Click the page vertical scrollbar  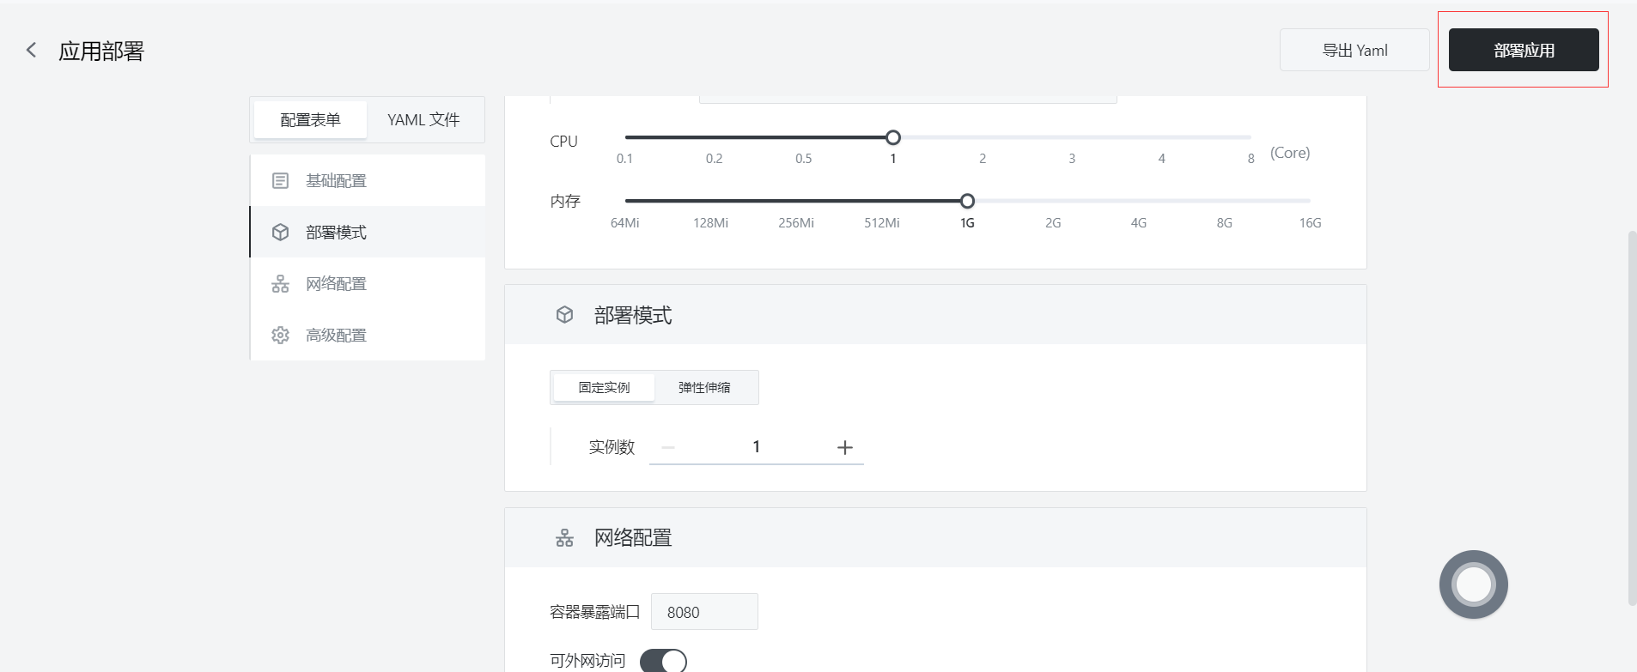(x=1632, y=418)
